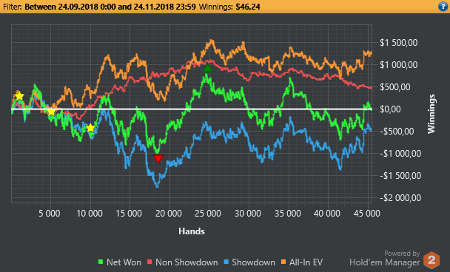Toggle the Net Won green legend swatch
450x272 pixels.
tap(101, 262)
